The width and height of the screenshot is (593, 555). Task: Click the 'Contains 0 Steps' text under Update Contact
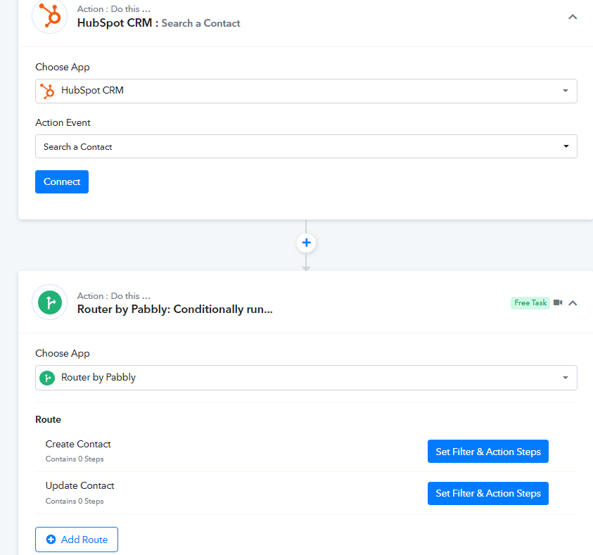(75, 501)
